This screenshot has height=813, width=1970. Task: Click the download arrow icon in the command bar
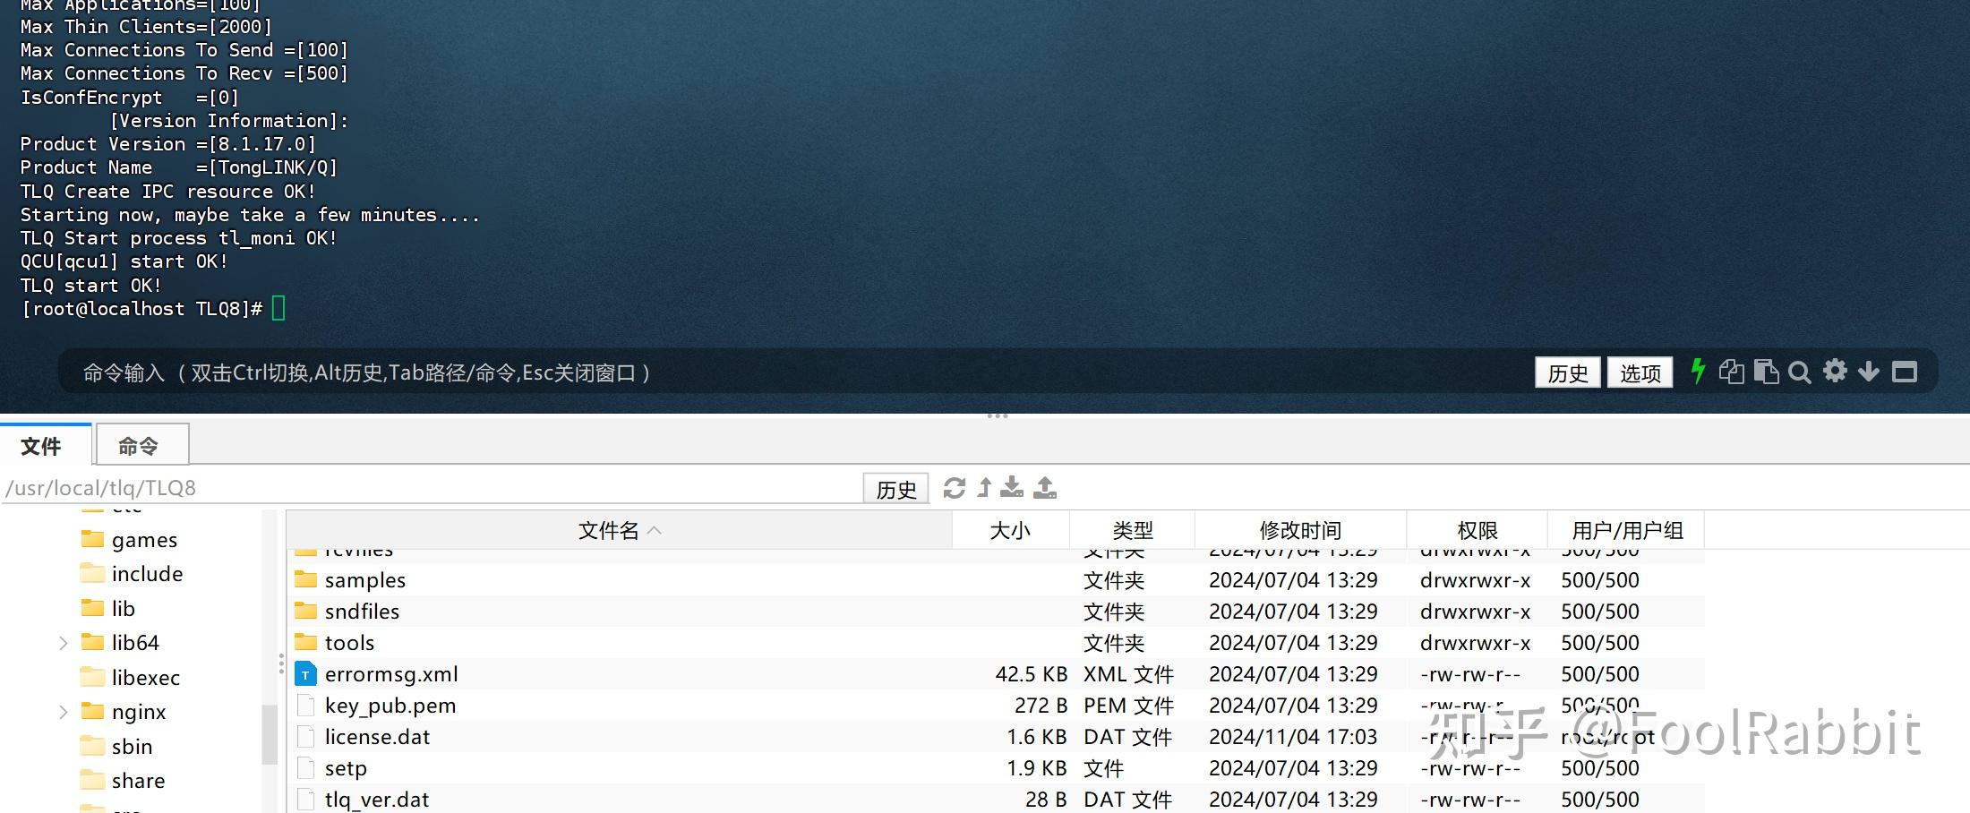(x=1869, y=372)
